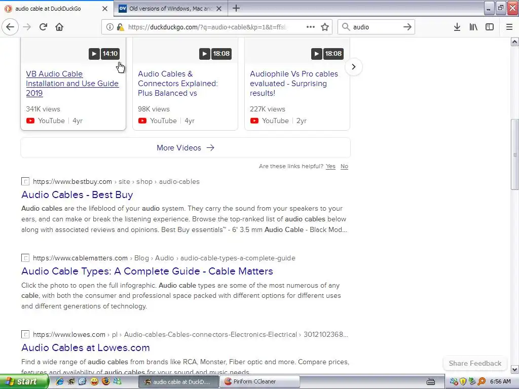This screenshot has height=389, width=519.
Task: Open the Windows start menu
Action: 24,382
